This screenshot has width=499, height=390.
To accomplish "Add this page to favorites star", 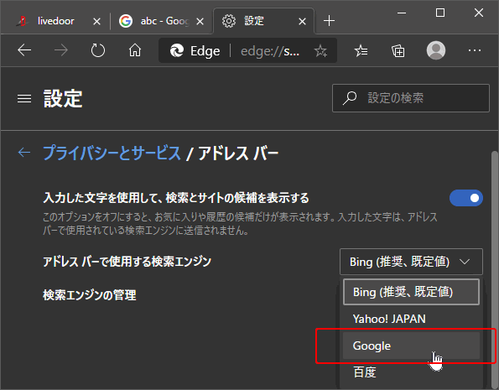I will [320, 50].
